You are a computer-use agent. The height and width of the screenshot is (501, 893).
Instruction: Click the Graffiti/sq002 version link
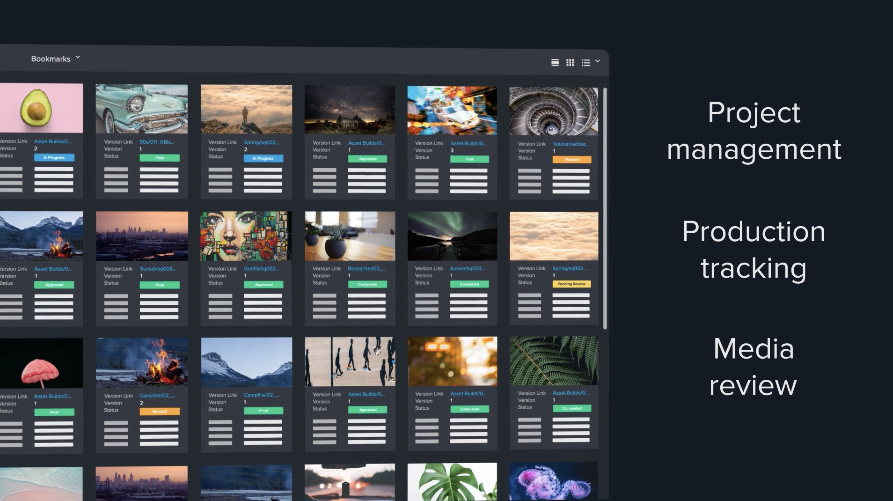point(261,269)
